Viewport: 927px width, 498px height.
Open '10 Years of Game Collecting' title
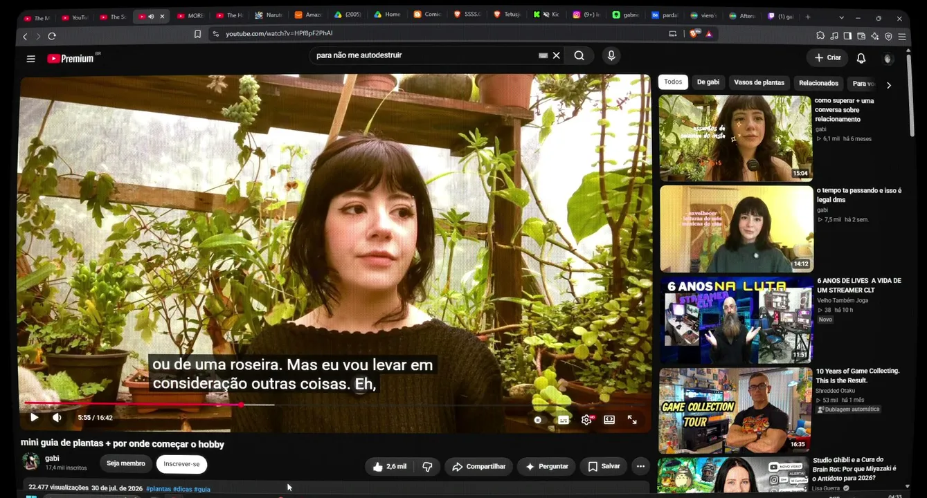click(858, 376)
